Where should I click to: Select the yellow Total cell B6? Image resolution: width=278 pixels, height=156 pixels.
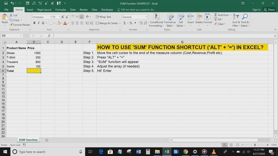pyautogui.click(x=34, y=71)
